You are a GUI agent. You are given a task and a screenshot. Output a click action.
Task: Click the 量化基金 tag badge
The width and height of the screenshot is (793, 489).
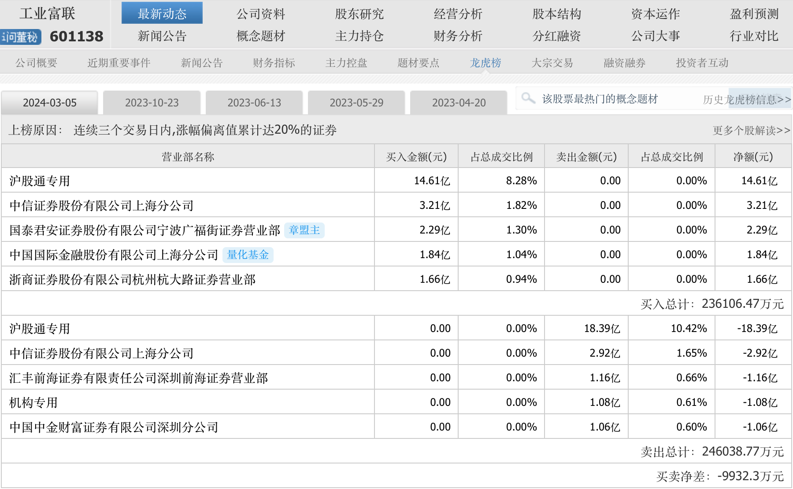pyautogui.click(x=248, y=255)
